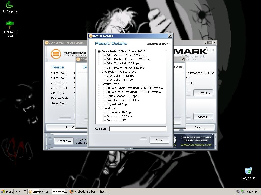The image size is (261, 195).
Task: Open My Network Places desktop icon
Action: pos(10,29)
